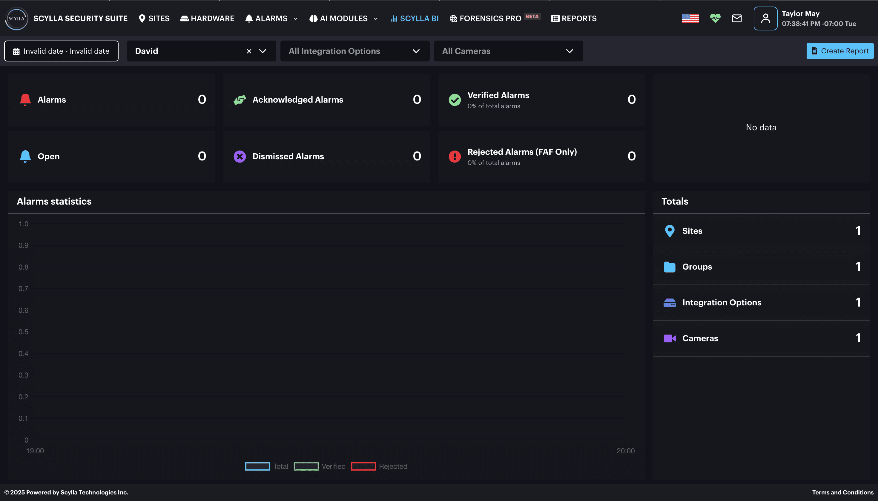Open the All Integration Options dropdown
Image resolution: width=878 pixels, height=501 pixels.
point(354,51)
